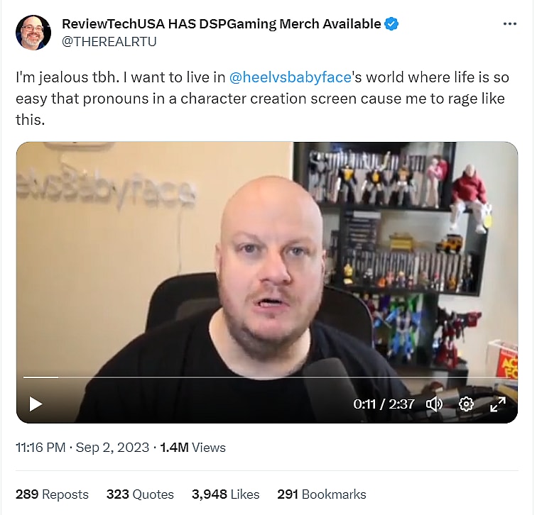Click the @heelvsbabyface mention link

point(290,77)
